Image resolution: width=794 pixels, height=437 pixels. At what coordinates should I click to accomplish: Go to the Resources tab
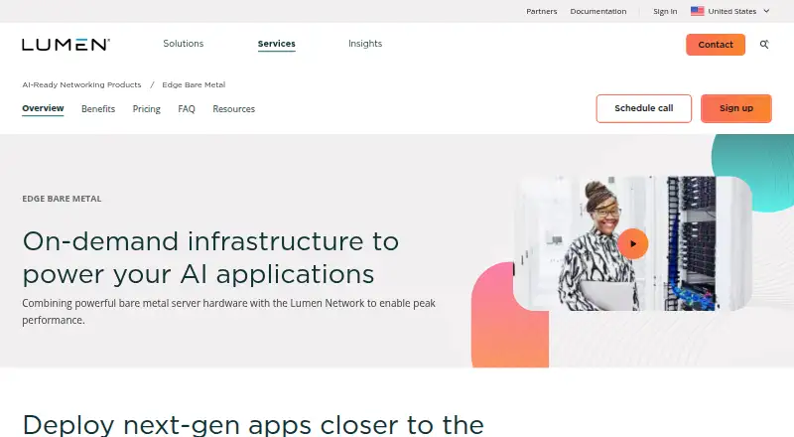[234, 109]
